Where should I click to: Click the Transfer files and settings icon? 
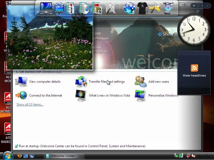(81, 82)
